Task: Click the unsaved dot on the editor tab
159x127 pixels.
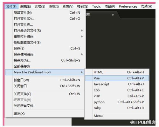Action: (x=113, y=15)
